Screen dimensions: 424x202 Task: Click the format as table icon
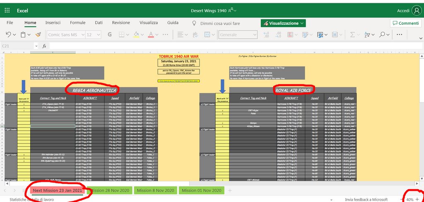click(x=320, y=35)
